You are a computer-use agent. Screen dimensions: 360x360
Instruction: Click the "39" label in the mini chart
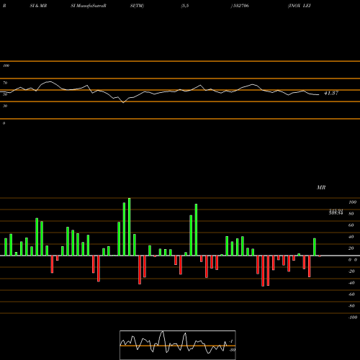pyautogui.click(x=233, y=350)
